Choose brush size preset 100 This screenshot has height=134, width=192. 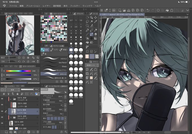pos(81,63)
